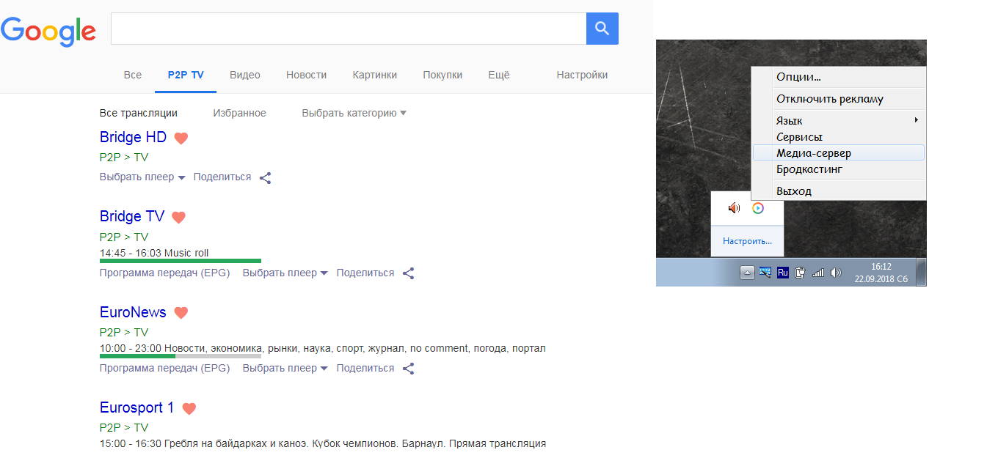Click share icon in EuroNews row

409,369
